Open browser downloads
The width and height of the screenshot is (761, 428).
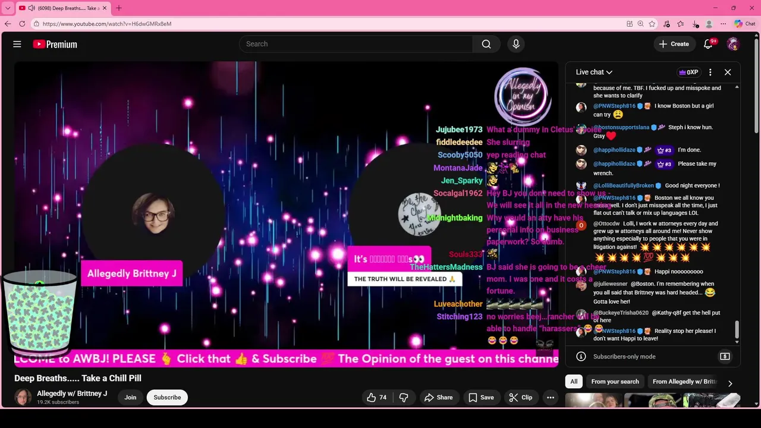coord(695,24)
